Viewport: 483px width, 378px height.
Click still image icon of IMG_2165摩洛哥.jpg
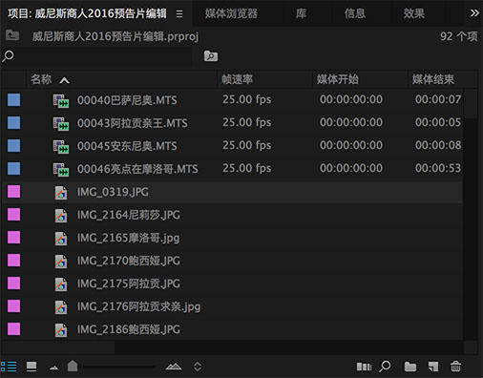coord(61,239)
